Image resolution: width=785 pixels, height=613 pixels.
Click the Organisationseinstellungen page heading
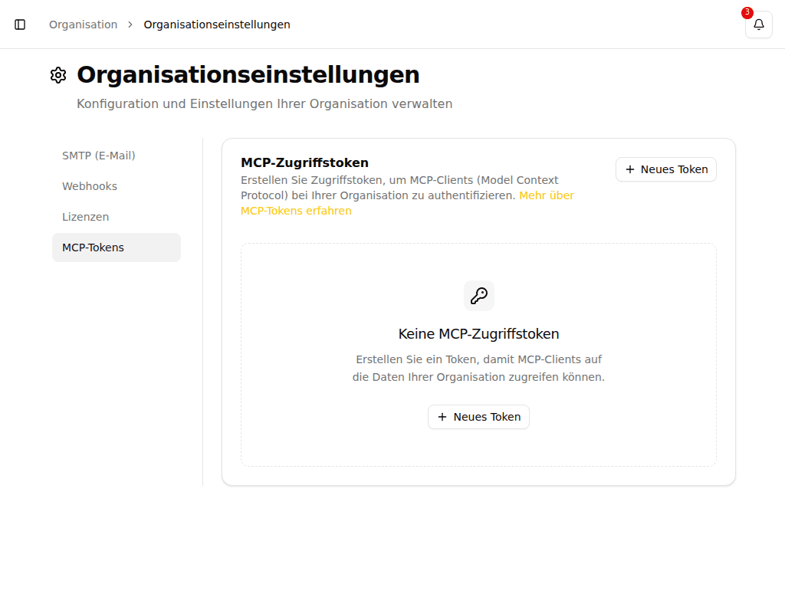pyautogui.click(x=248, y=75)
